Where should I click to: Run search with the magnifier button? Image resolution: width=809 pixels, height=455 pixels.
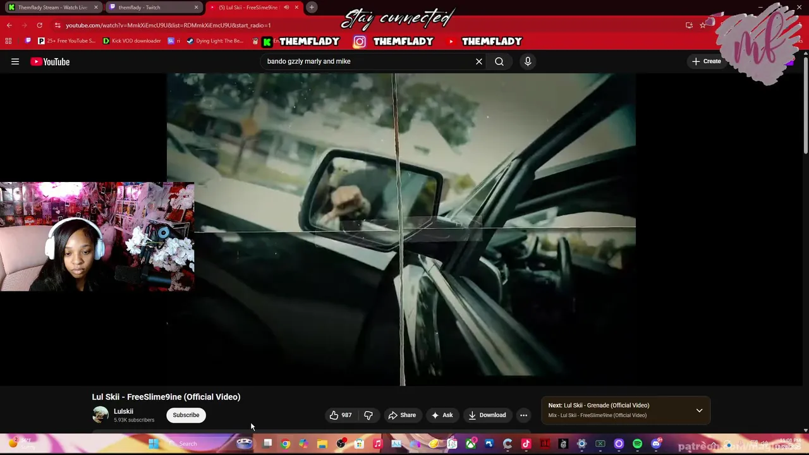(499, 61)
